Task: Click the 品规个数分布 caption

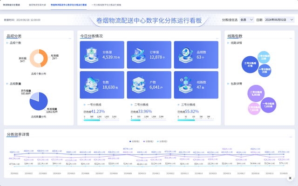Action: point(39,73)
